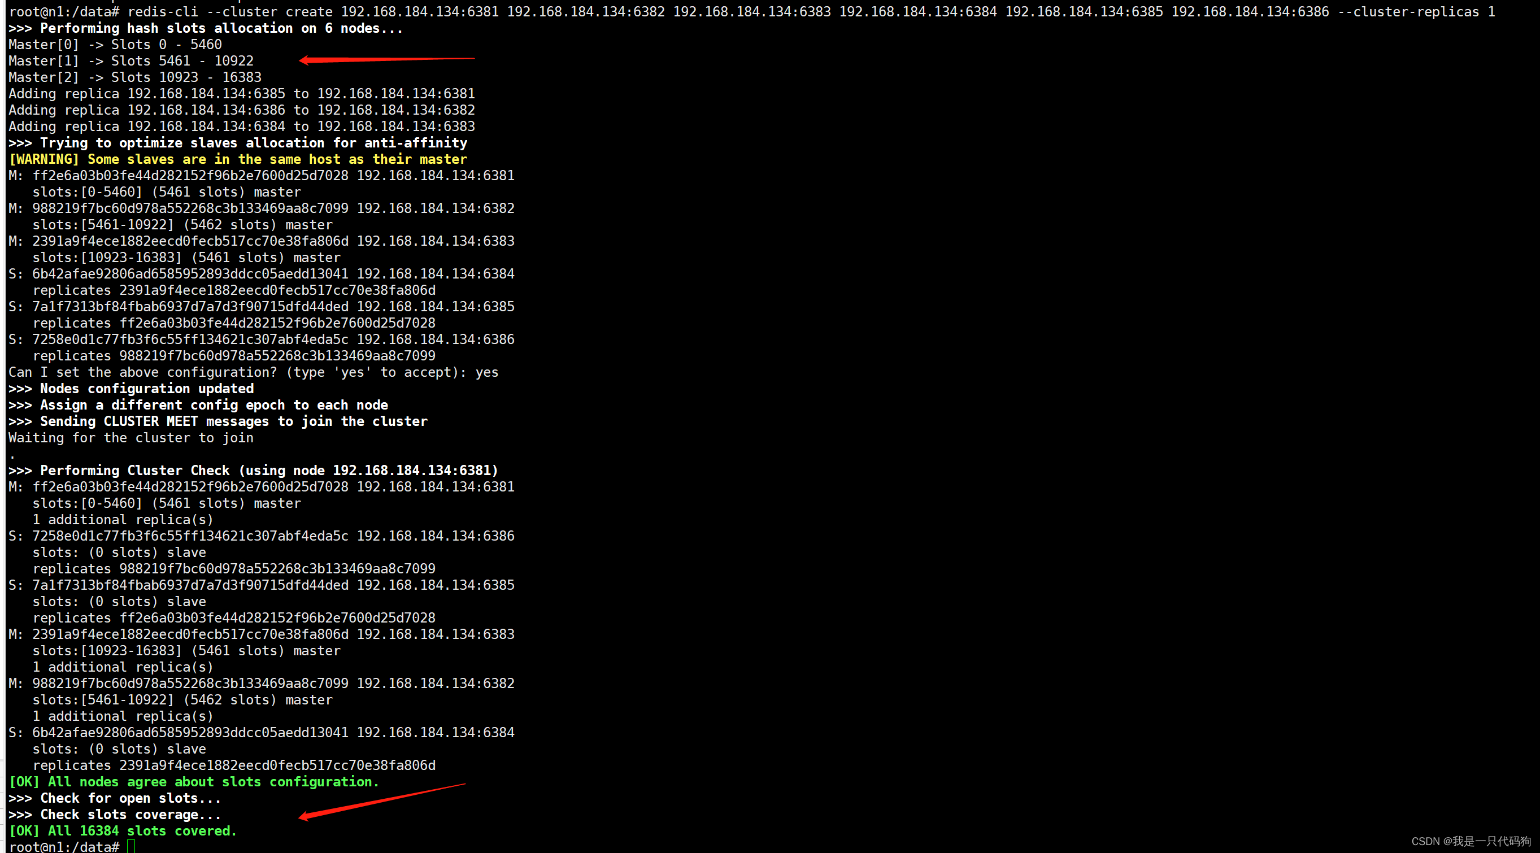Select the yellow anti-affinity WARNING message
This screenshot has height=853, width=1540.
point(237,159)
